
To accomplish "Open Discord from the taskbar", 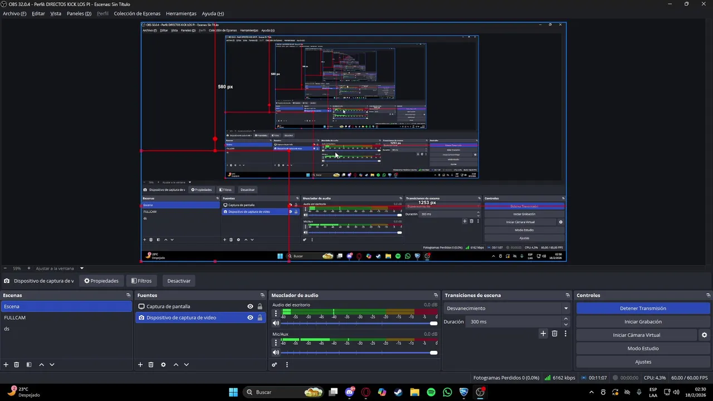I will (350, 392).
